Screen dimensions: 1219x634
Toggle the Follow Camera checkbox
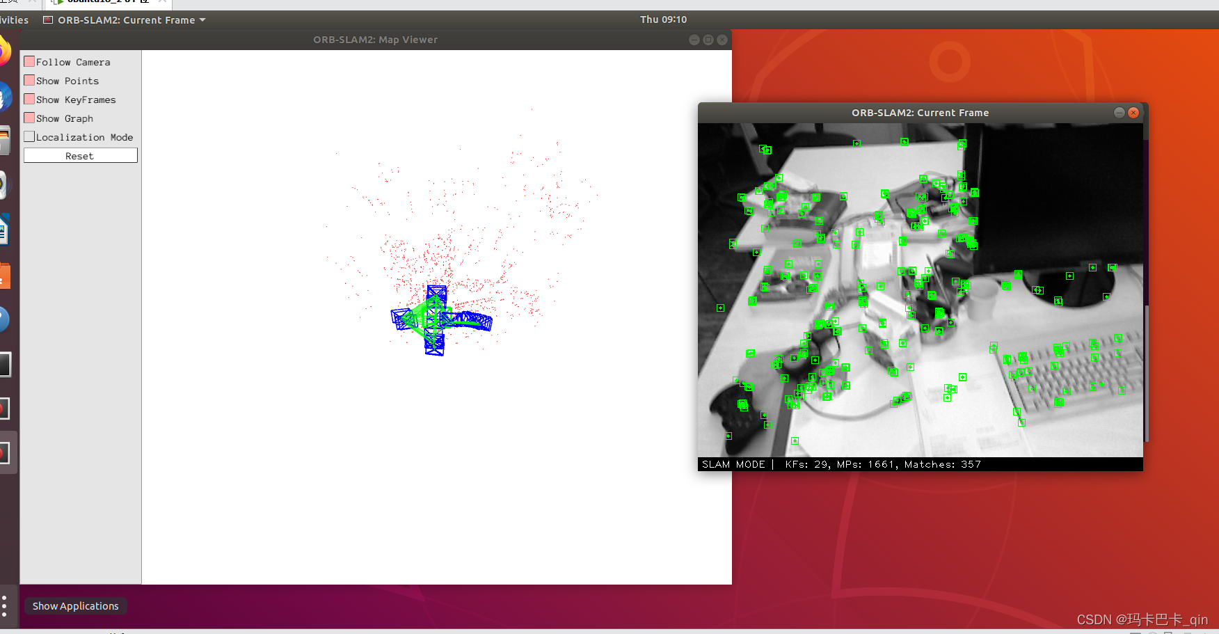[x=29, y=61]
